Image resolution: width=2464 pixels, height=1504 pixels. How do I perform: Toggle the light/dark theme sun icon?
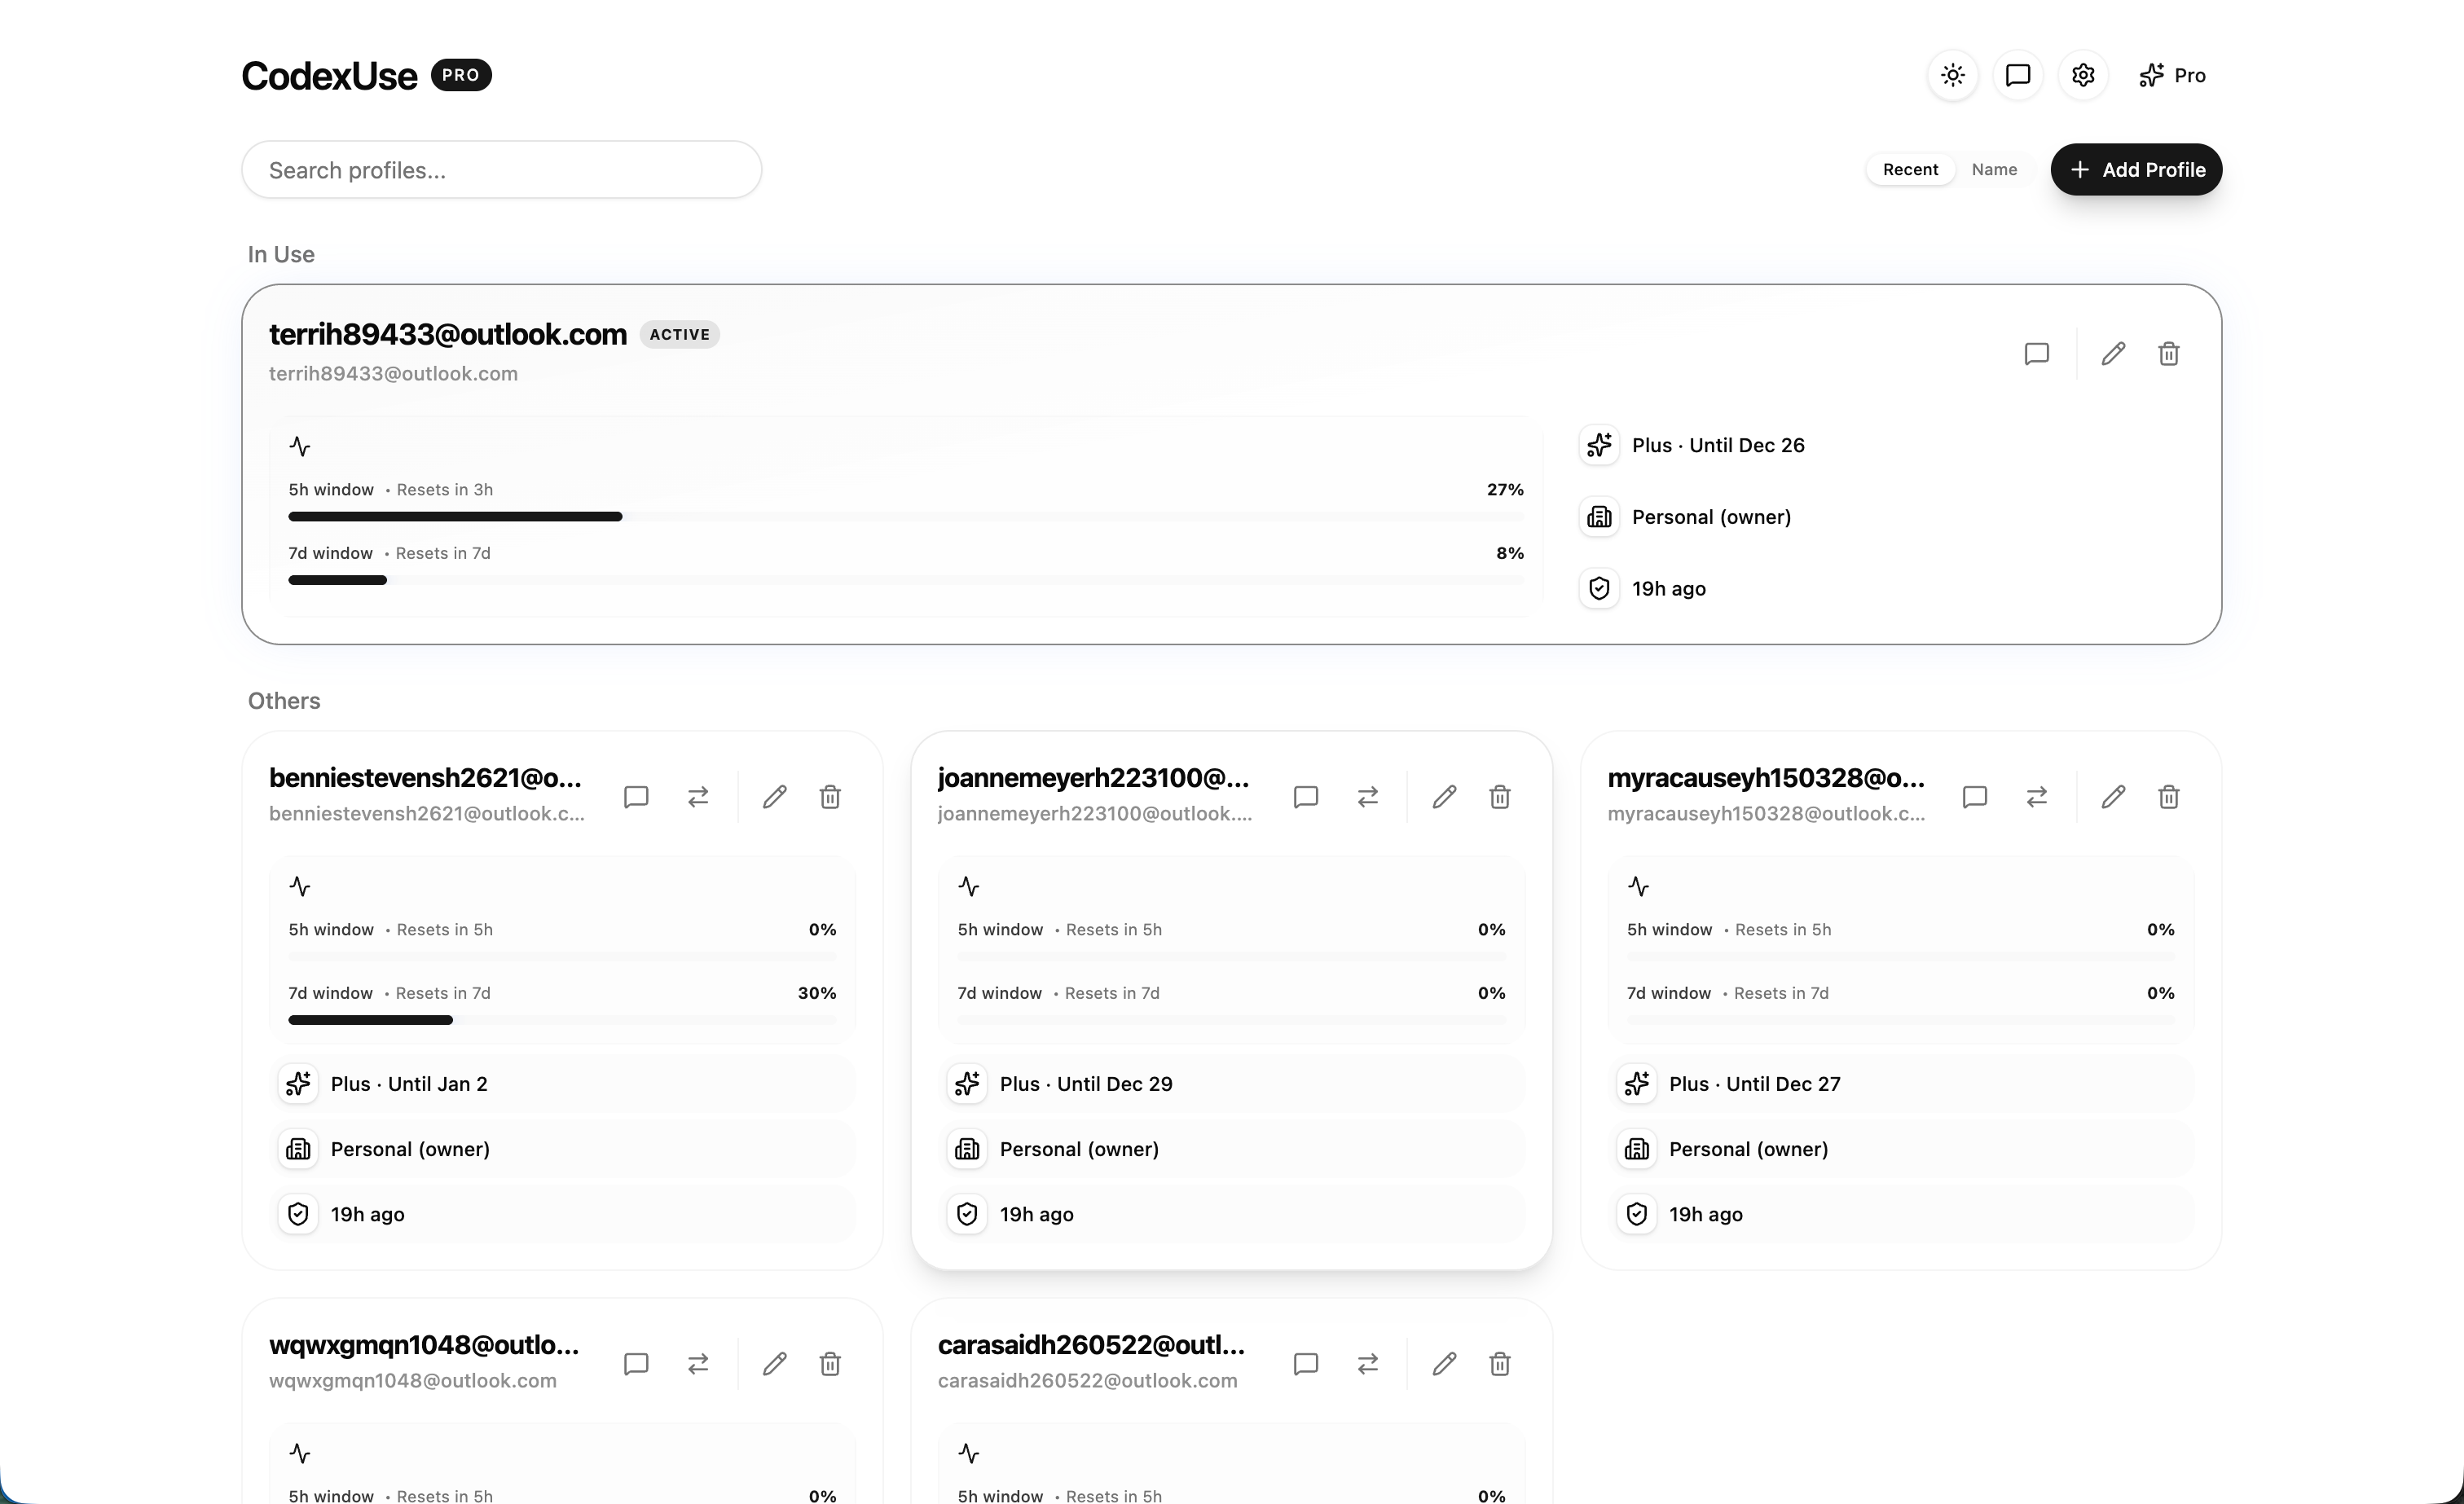coord(1952,75)
